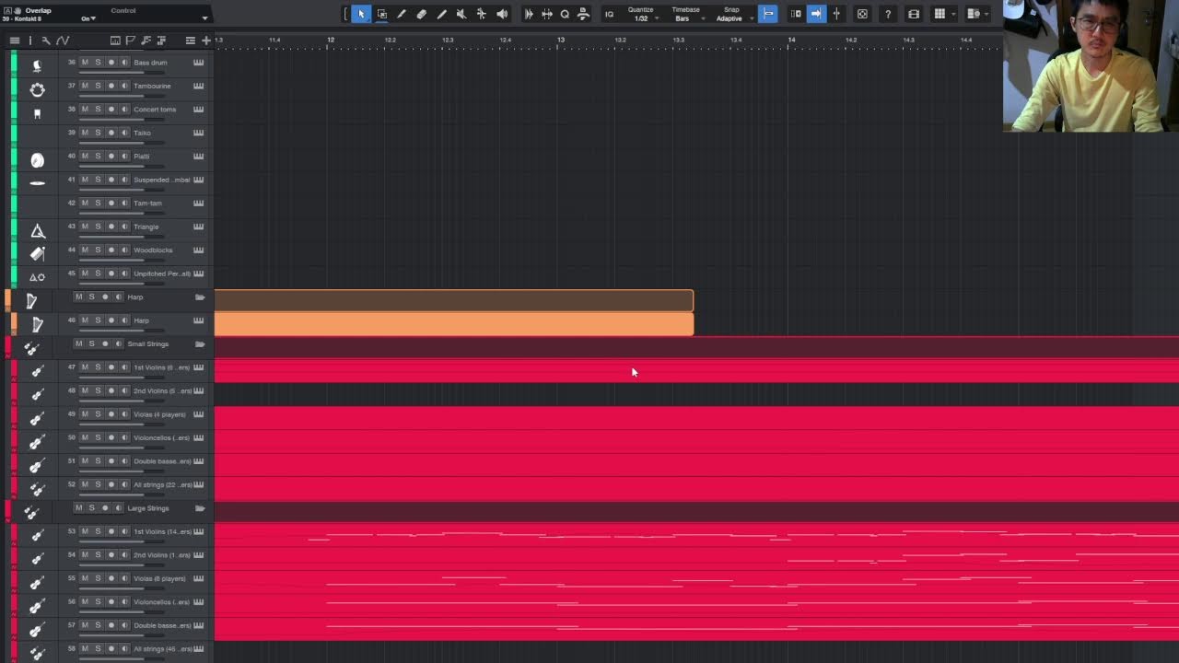Viewport: 1179px width, 663px height.
Task: Select the Triangle track name
Action: (146, 227)
